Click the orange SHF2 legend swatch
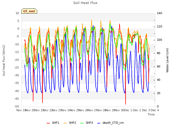The image size is (171, 128). click(x=65, y=123)
